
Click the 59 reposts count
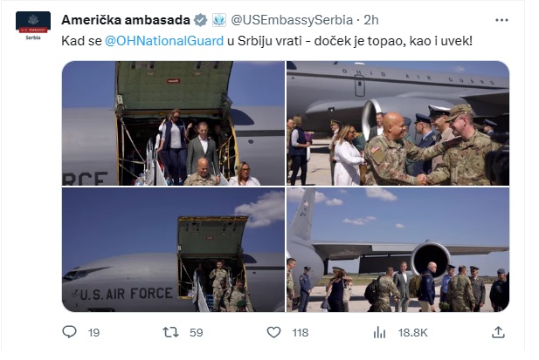click(x=197, y=333)
